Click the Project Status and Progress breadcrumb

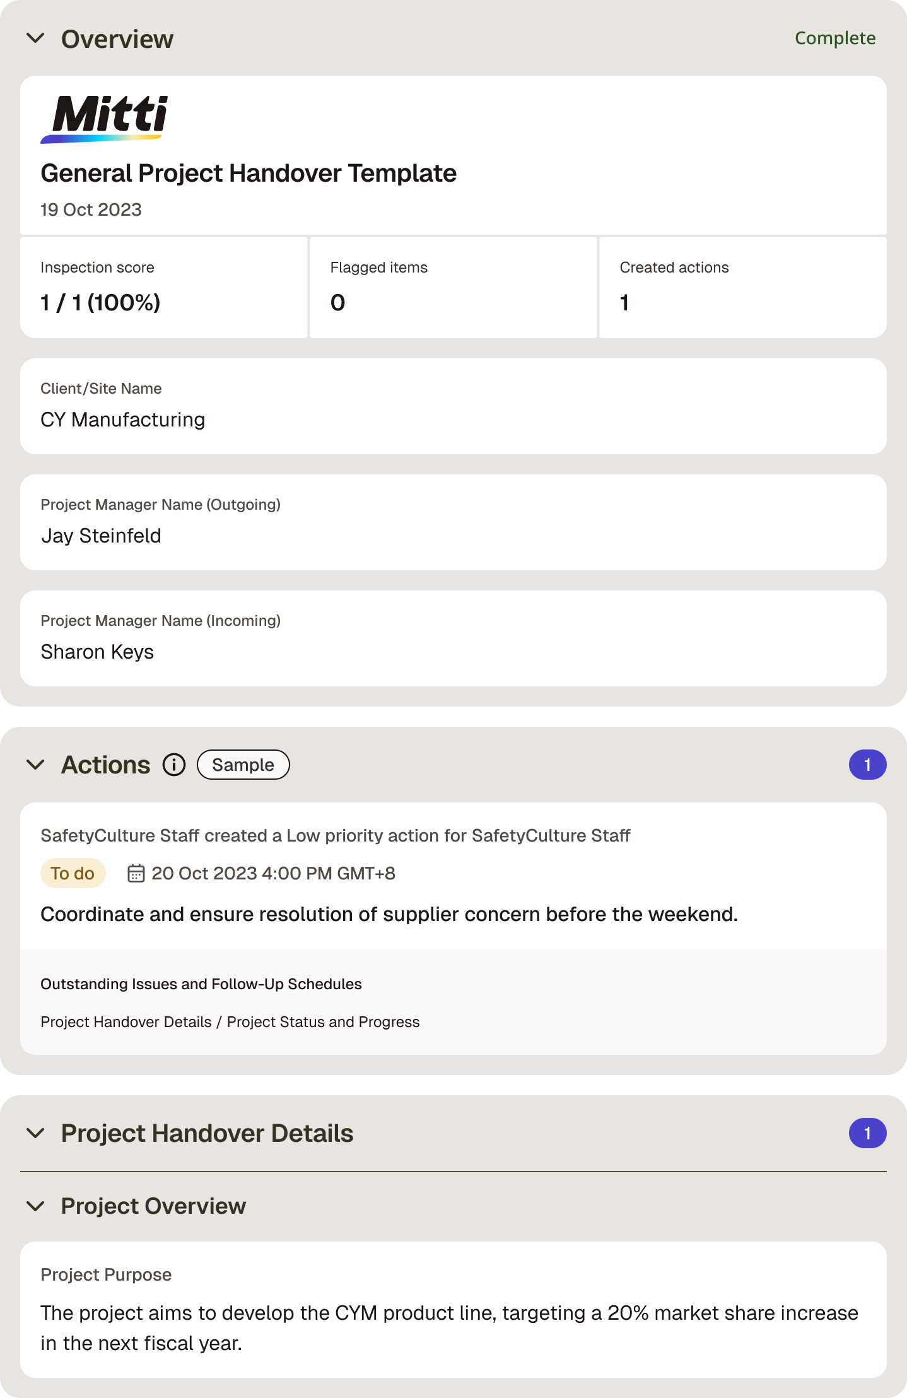pos(323,1022)
